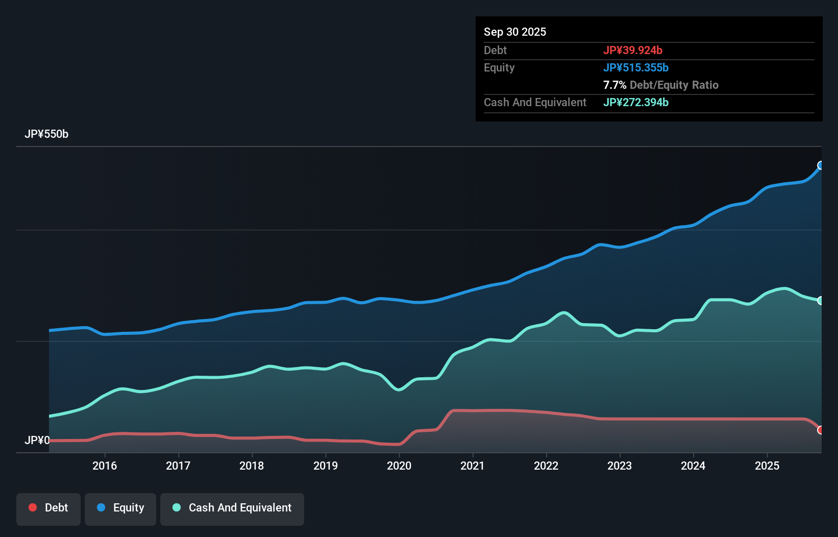The width and height of the screenshot is (838, 537).
Task: Click the teal Cash And Equivalent legend dot
Action: (177, 507)
